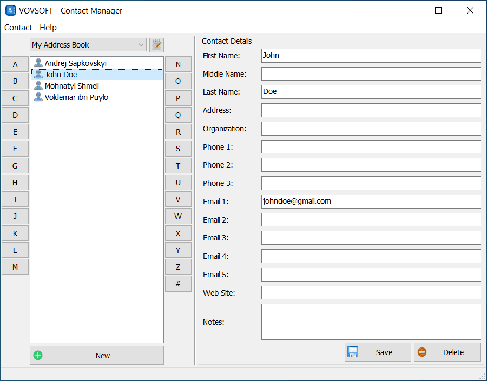487x381 pixels.
Task: Filter contacts by letter S
Action: click(178, 149)
